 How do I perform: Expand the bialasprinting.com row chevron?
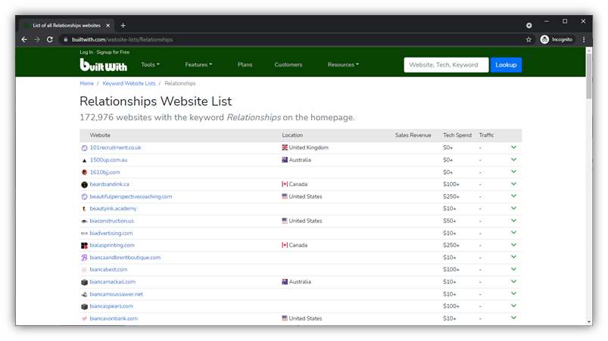(x=514, y=245)
